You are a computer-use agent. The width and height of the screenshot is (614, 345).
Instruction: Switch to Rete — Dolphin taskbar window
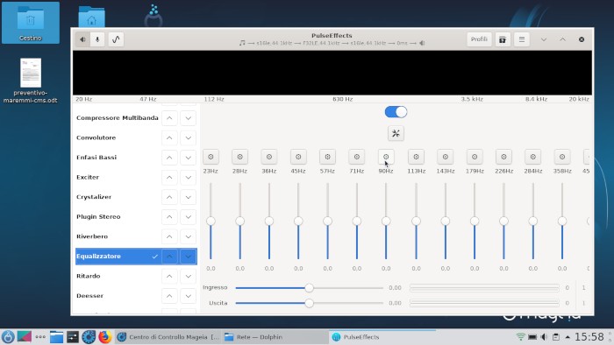coord(275,337)
